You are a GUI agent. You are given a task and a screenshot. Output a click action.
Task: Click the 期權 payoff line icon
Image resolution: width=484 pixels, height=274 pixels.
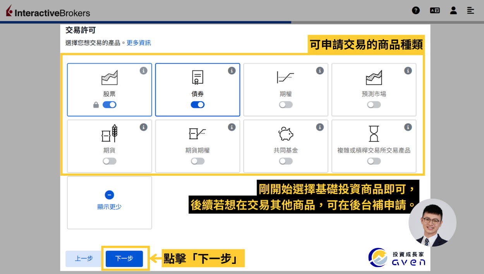[x=285, y=77]
